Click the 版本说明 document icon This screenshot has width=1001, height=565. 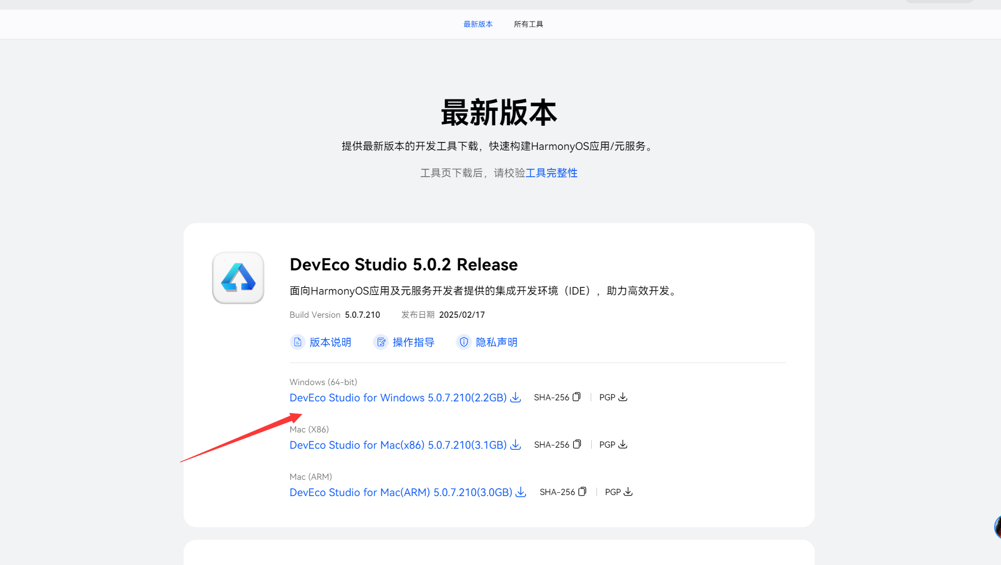298,342
